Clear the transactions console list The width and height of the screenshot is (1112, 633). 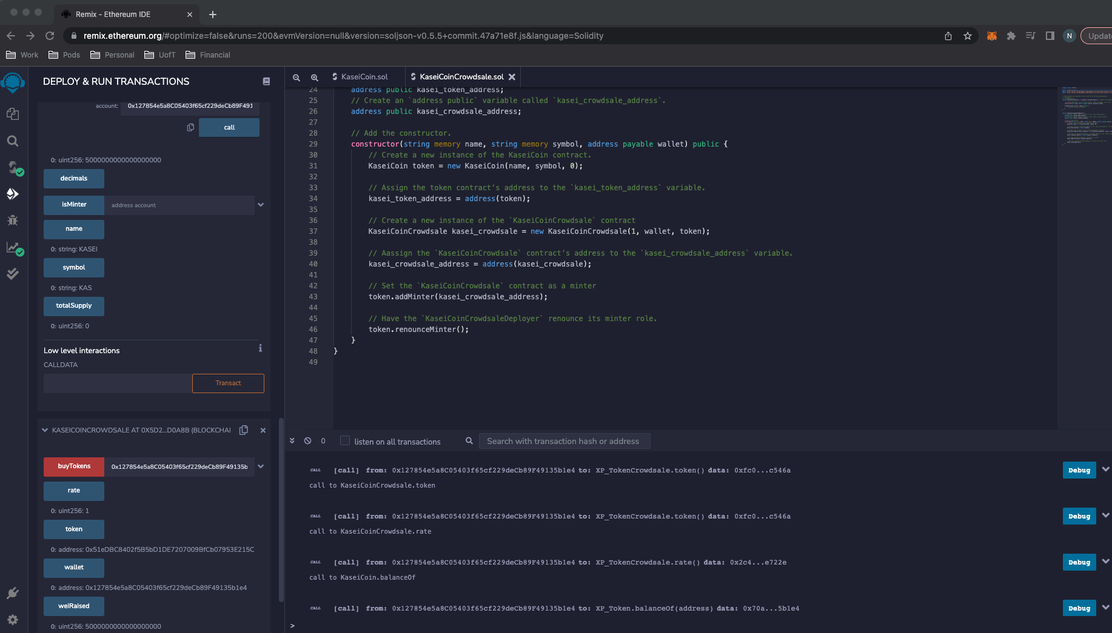point(307,440)
